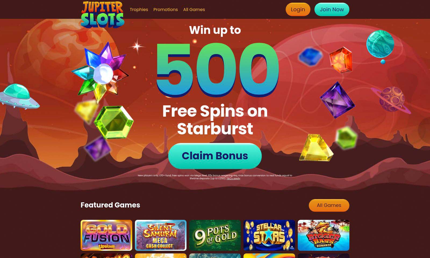The image size is (430, 258).
Task: Play the Bigger Bass Bonanza game
Action: coord(324,235)
